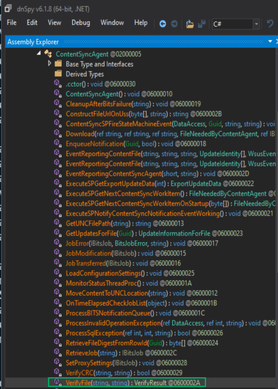Click the Save All toolbar icon
278x389 pixels.
[202, 24]
